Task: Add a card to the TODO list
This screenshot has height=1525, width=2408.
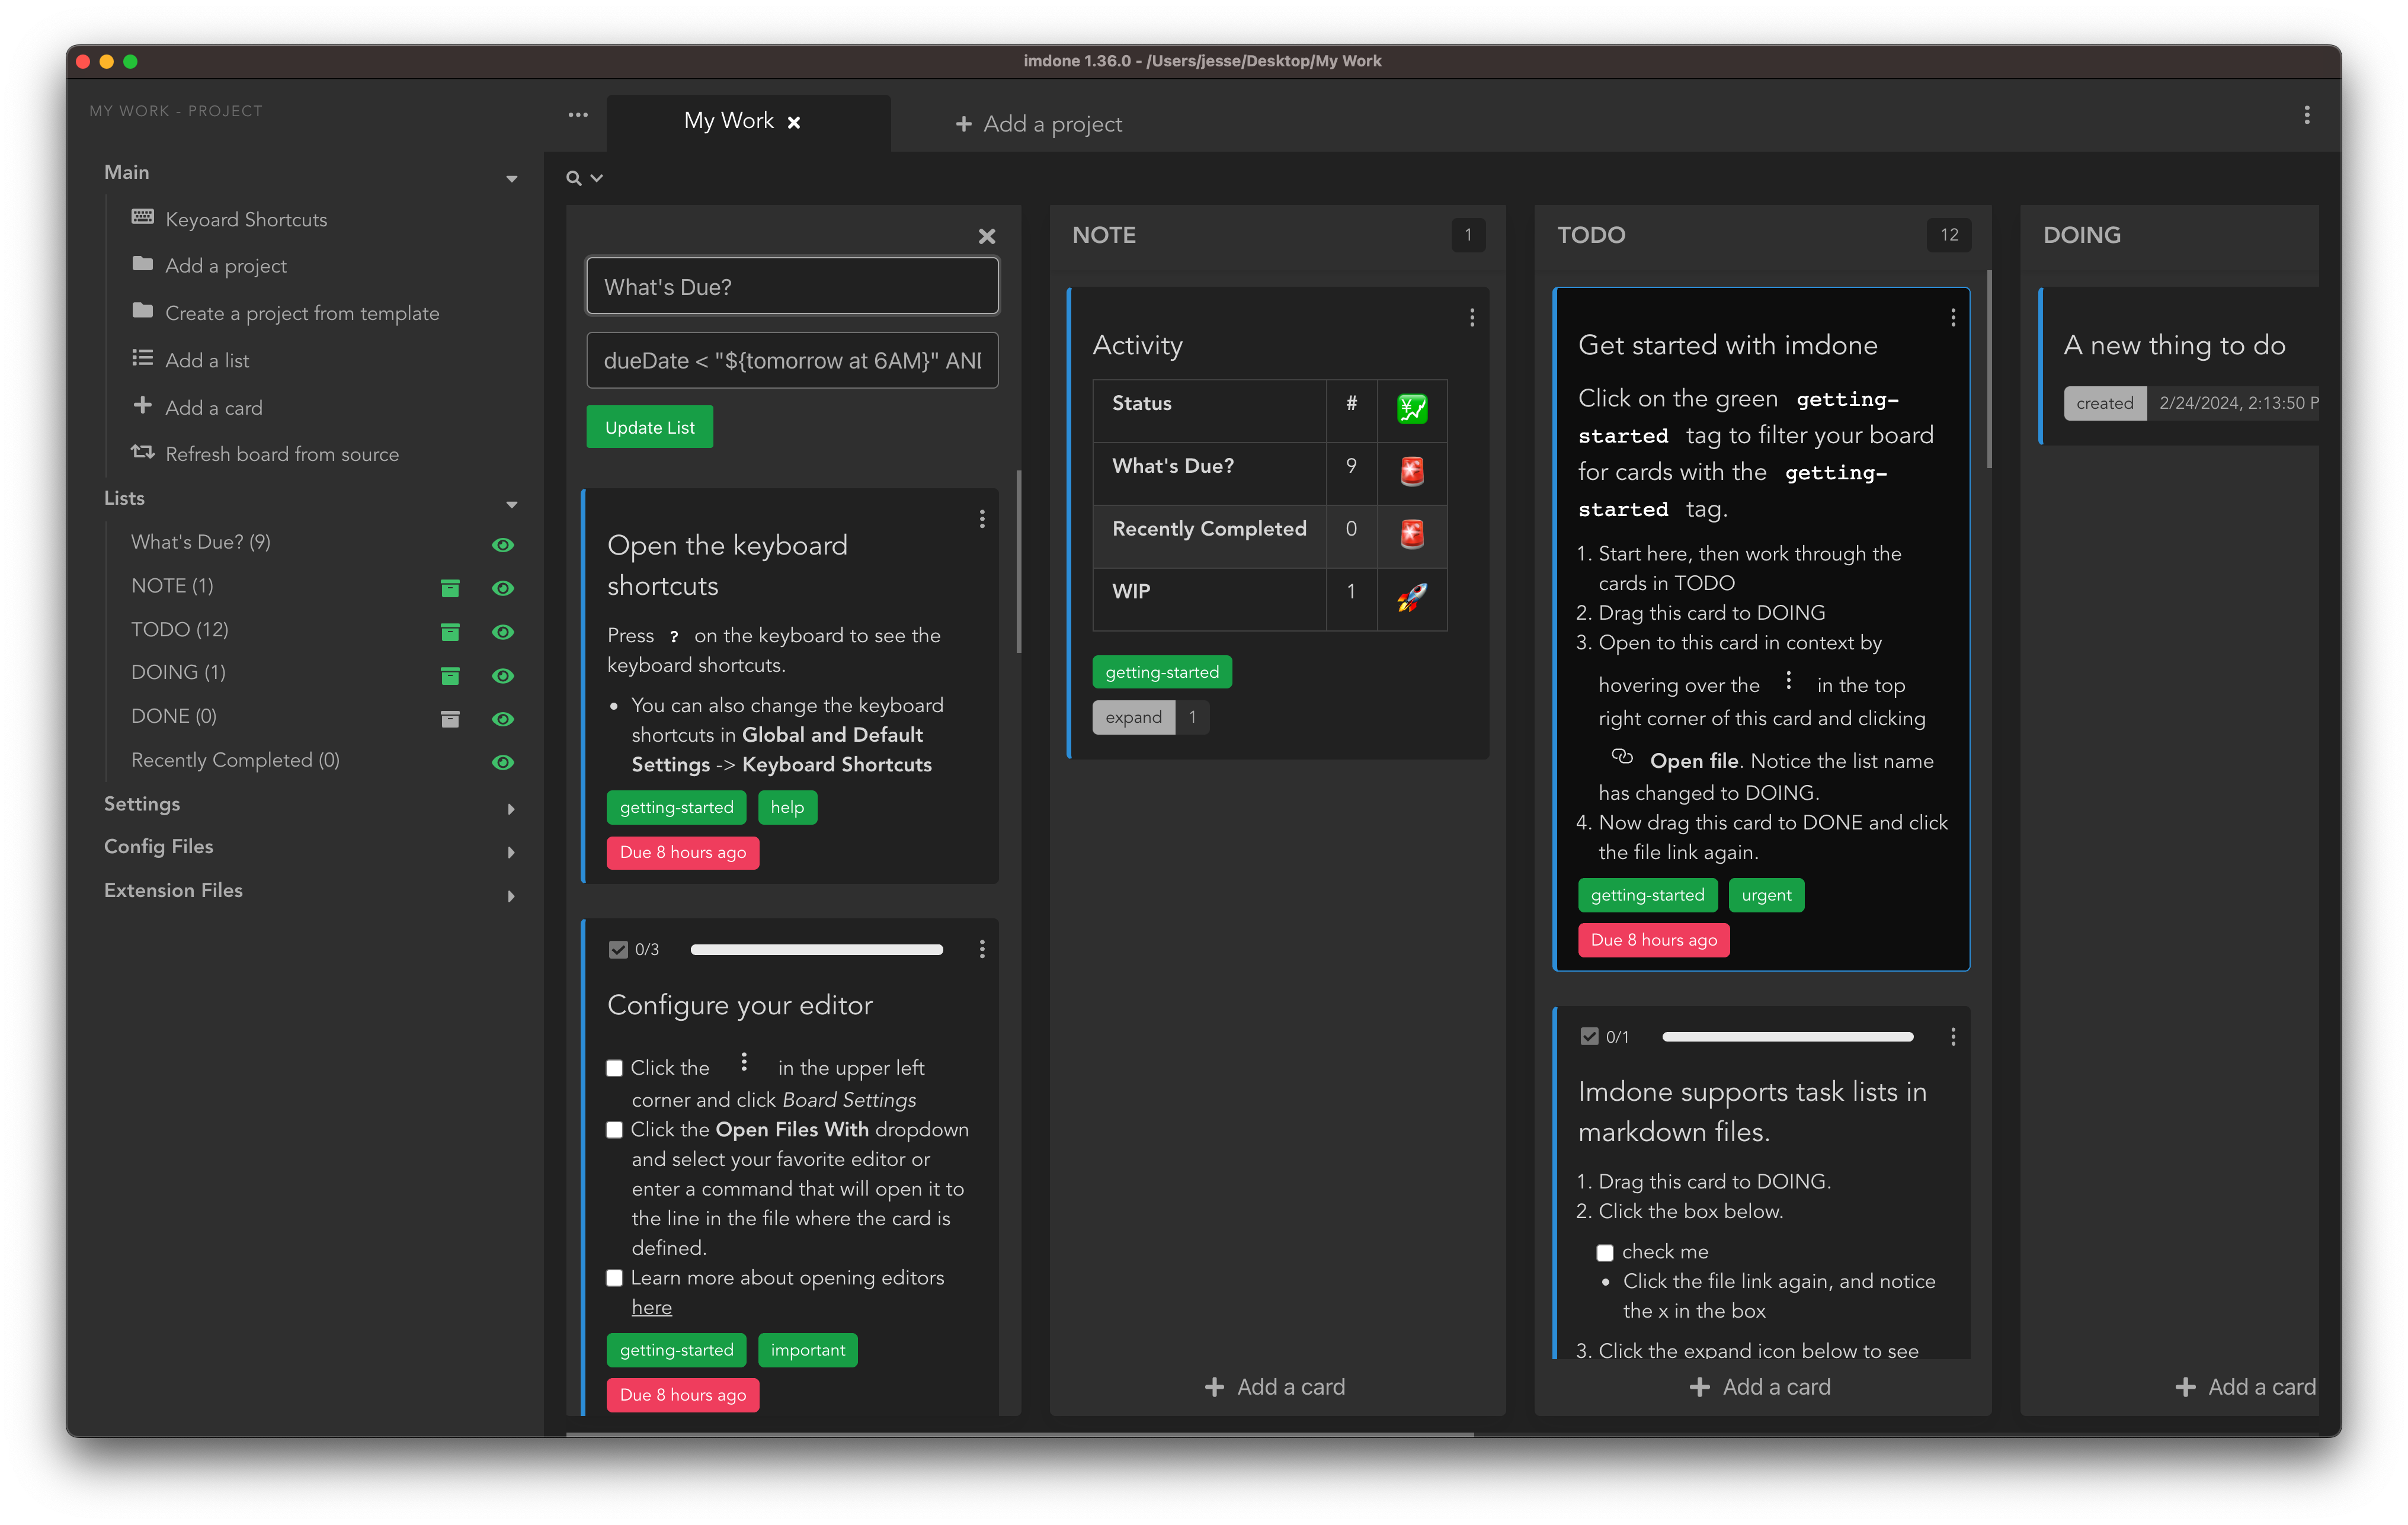Action: [x=1759, y=1387]
